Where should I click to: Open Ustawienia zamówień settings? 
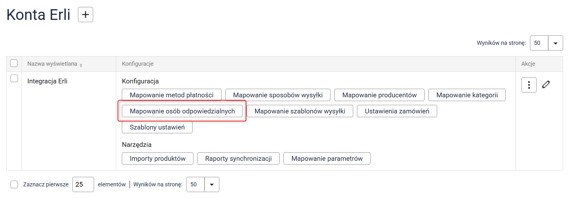click(397, 111)
